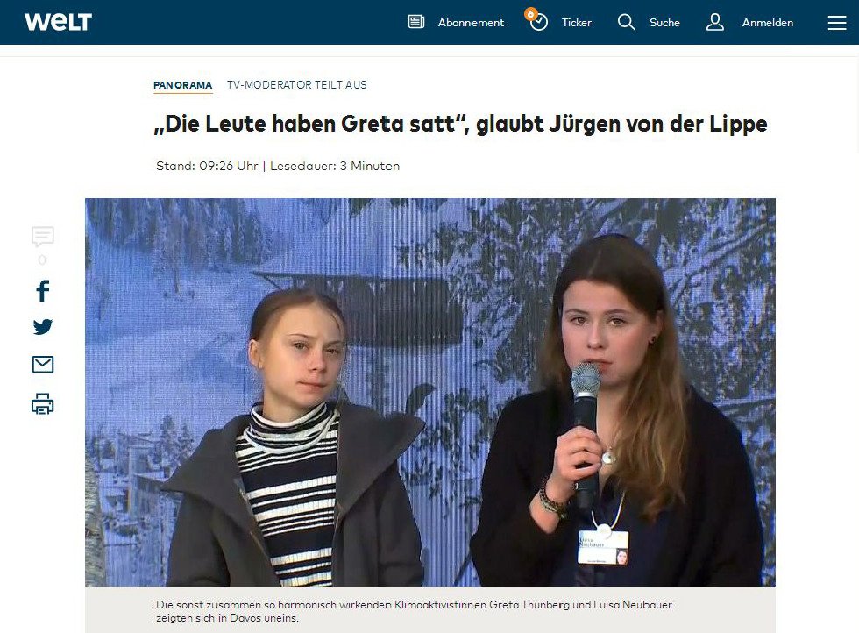Click the photo caption text

click(414, 611)
